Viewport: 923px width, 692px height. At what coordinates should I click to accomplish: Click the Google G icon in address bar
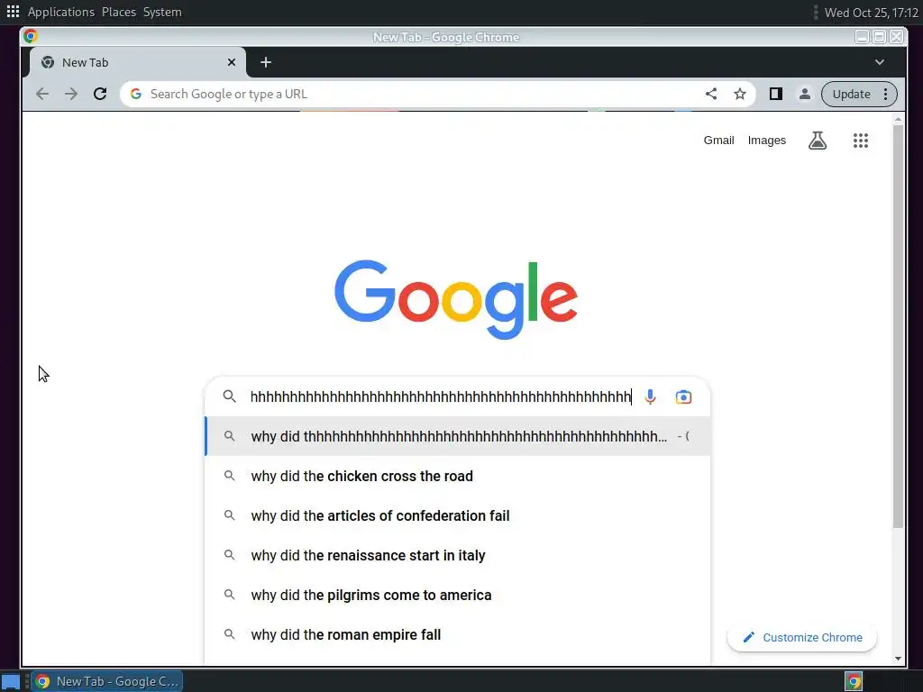(x=136, y=94)
